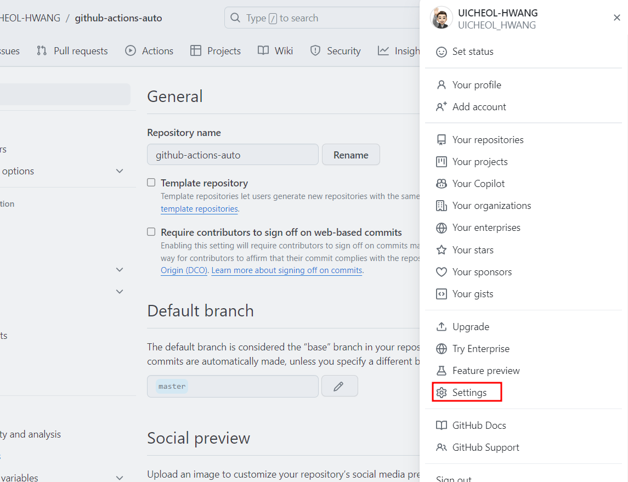Click the Your projects board icon
628x482 pixels.
point(442,162)
